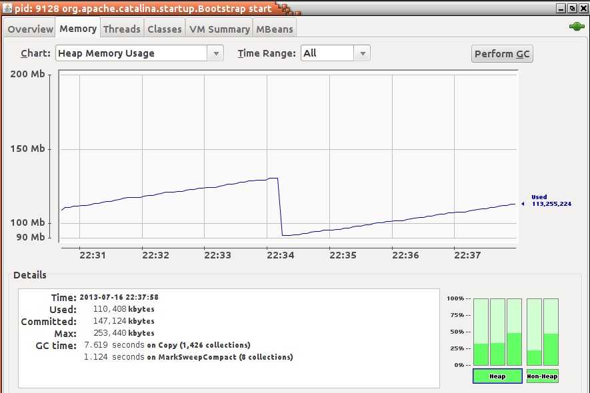Open the Threads tab
The height and width of the screenshot is (393, 590).
121,29
